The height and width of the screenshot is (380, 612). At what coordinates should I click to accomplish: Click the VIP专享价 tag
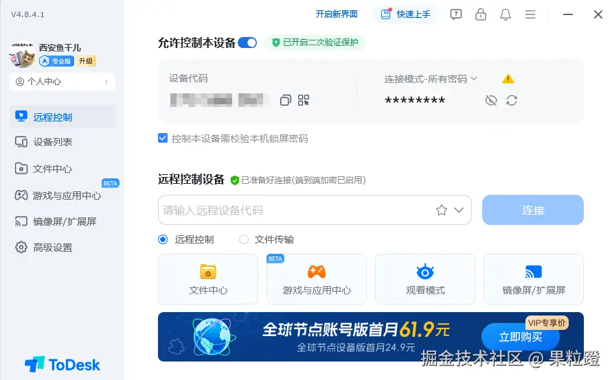[547, 322]
